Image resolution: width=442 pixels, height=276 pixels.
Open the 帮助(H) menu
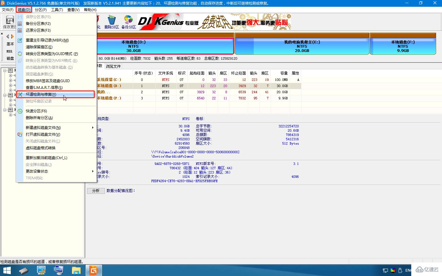coord(90,10)
